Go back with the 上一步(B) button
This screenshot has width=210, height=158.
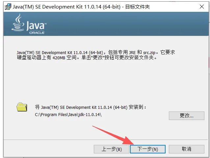(x=112, y=149)
